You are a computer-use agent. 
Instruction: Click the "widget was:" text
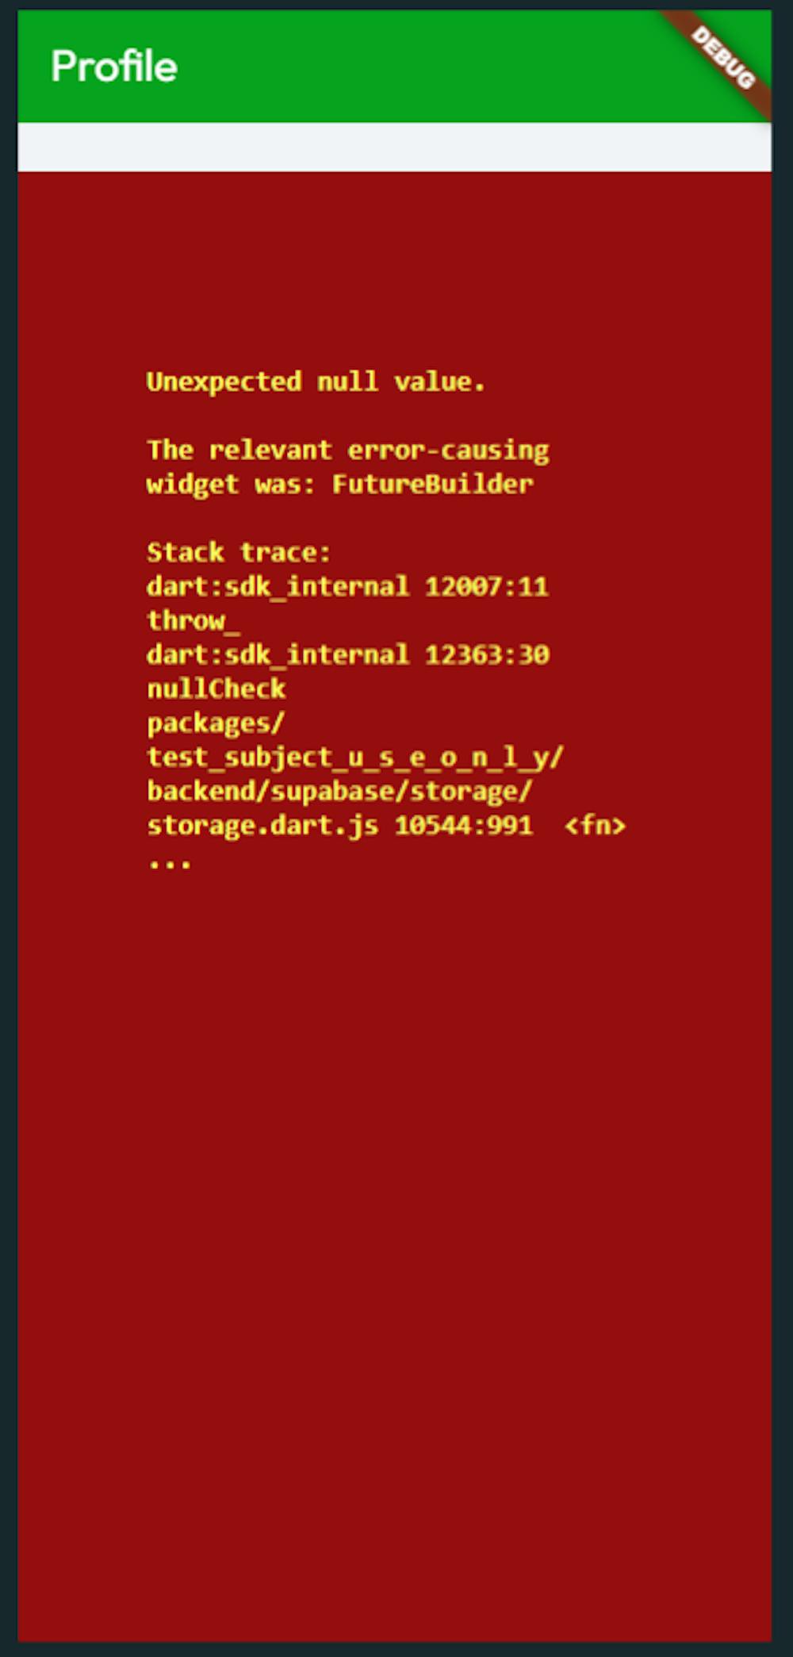(231, 484)
